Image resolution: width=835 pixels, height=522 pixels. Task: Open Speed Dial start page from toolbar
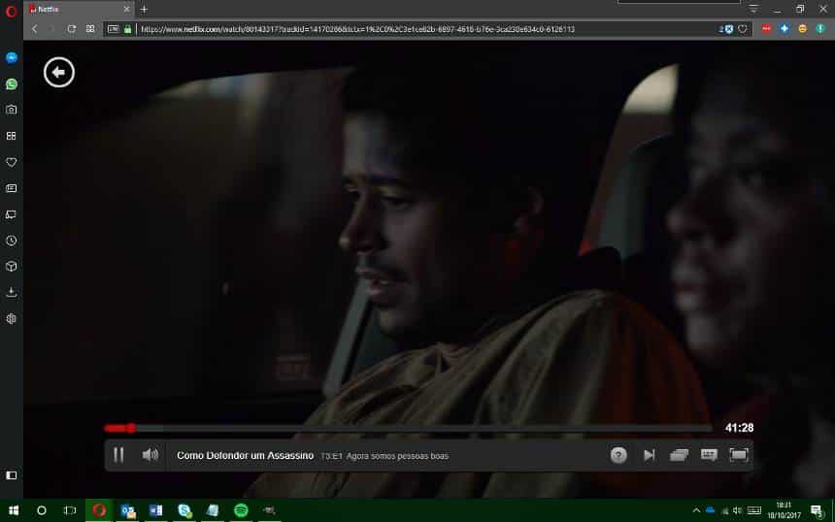click(90, 29)
